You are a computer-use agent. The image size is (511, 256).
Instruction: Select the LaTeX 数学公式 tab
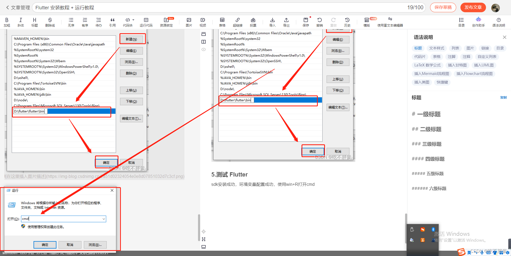coord(427,65)
